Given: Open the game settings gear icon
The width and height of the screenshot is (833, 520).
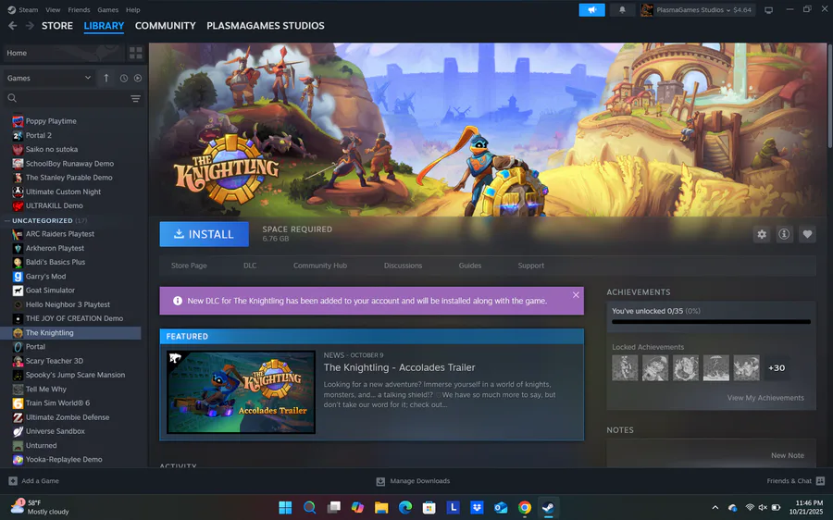Looking at the screenshot, I should (x=762, y=234).
